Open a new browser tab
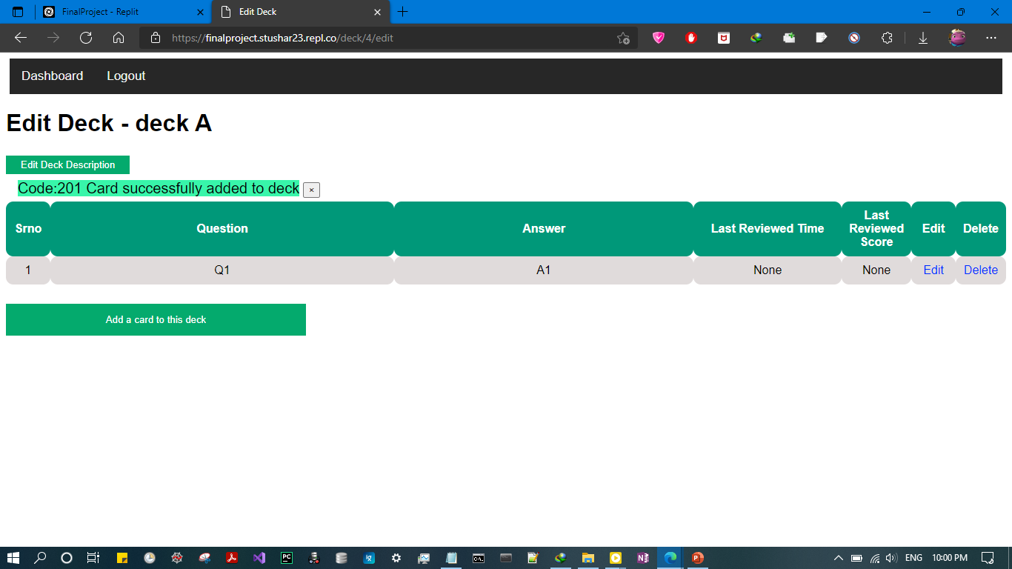Image resolution: width=1012 pixels, height=569 pixels. (403, 12)
